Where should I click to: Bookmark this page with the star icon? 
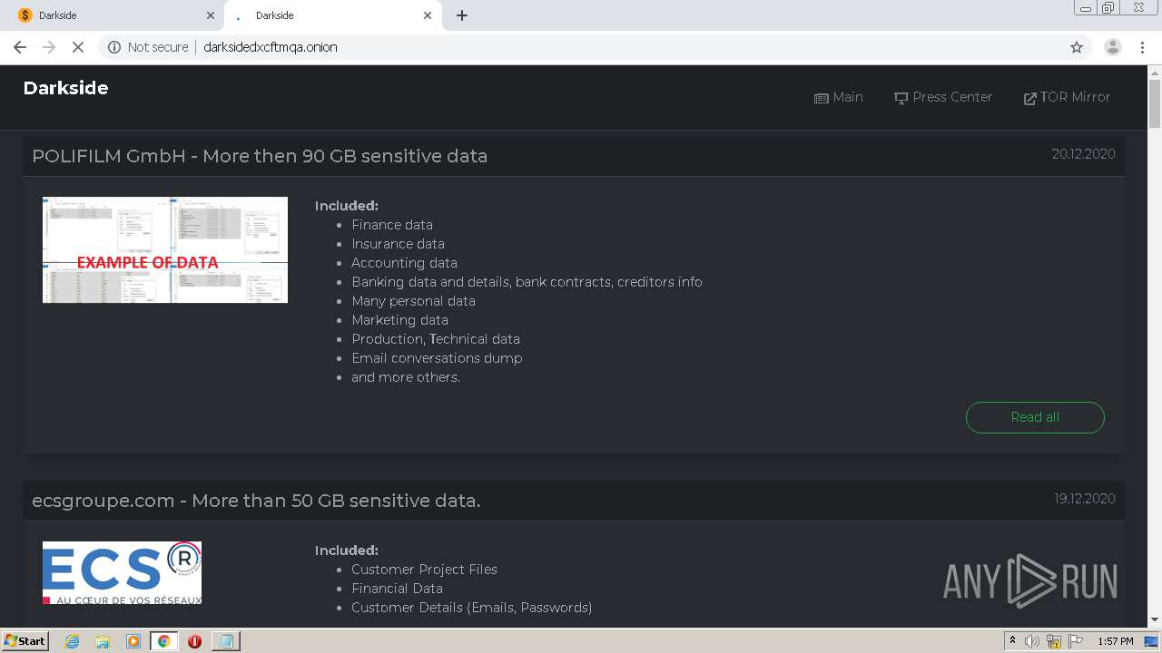tap(1077, 47)
